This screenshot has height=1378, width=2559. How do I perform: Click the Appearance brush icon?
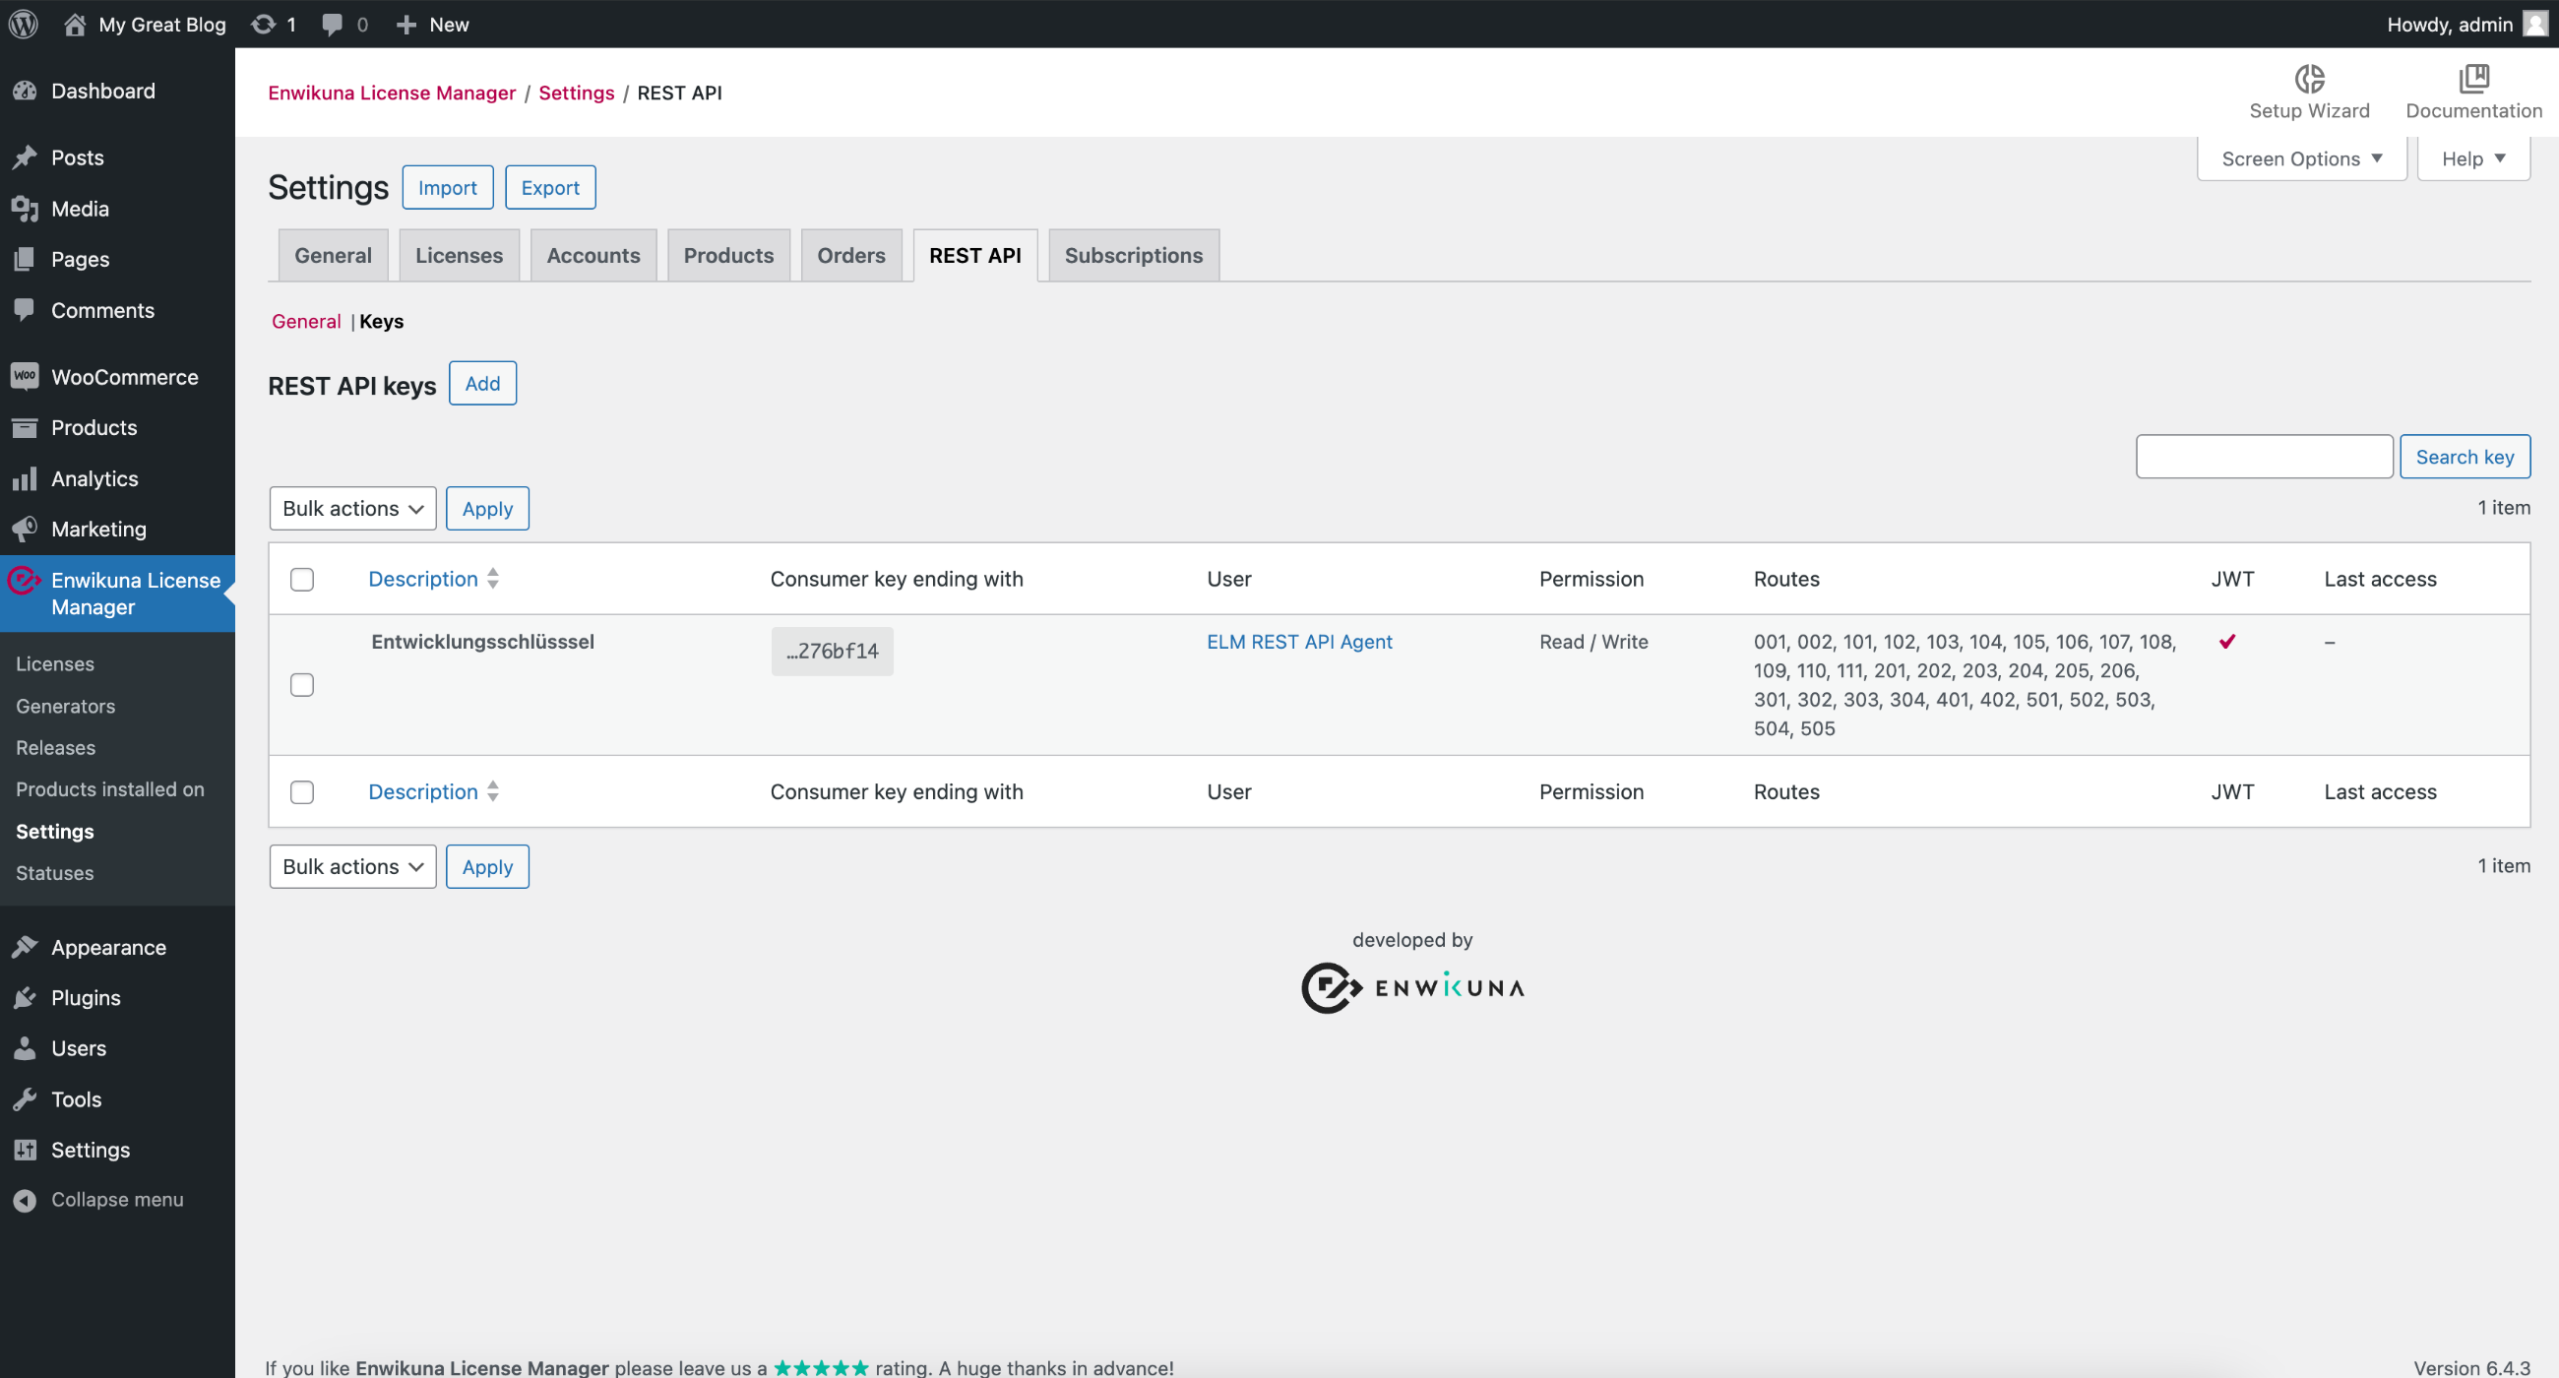click(x=25, y=947)
